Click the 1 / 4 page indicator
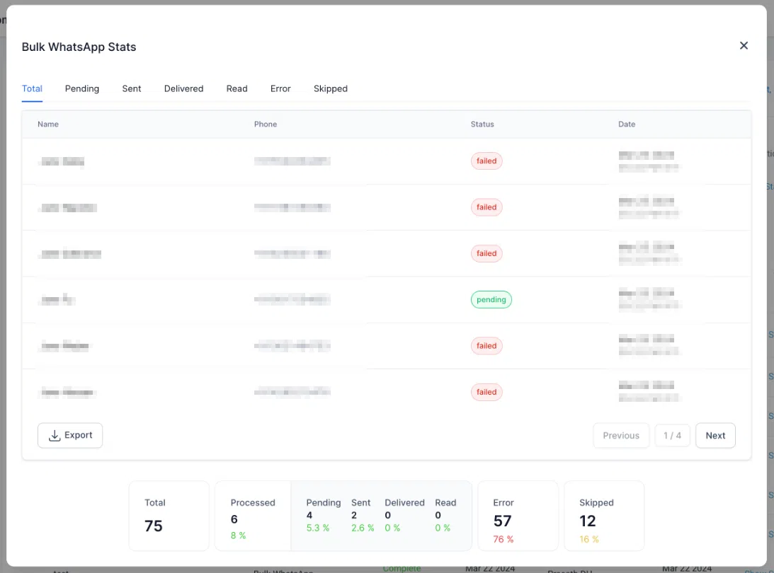 coord(672,436)
